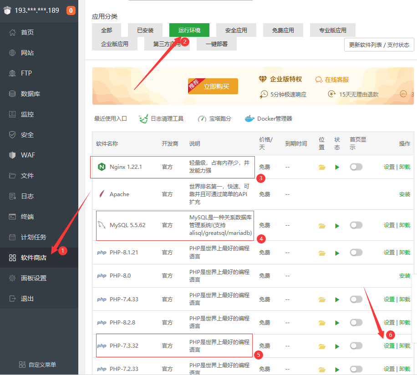
Task: Click the Apache feather icon
Action: tap(102, 194)
